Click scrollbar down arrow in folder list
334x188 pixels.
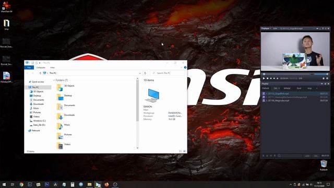[137, 148]
